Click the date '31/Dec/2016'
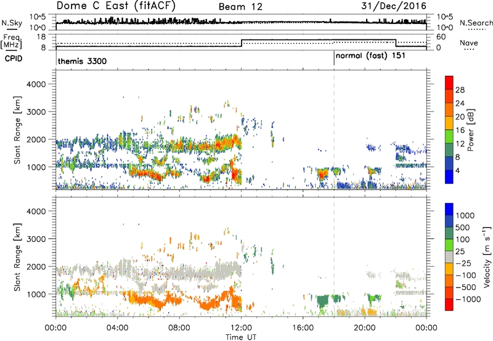Screen dimensions: 493x341 click(394, 6)
